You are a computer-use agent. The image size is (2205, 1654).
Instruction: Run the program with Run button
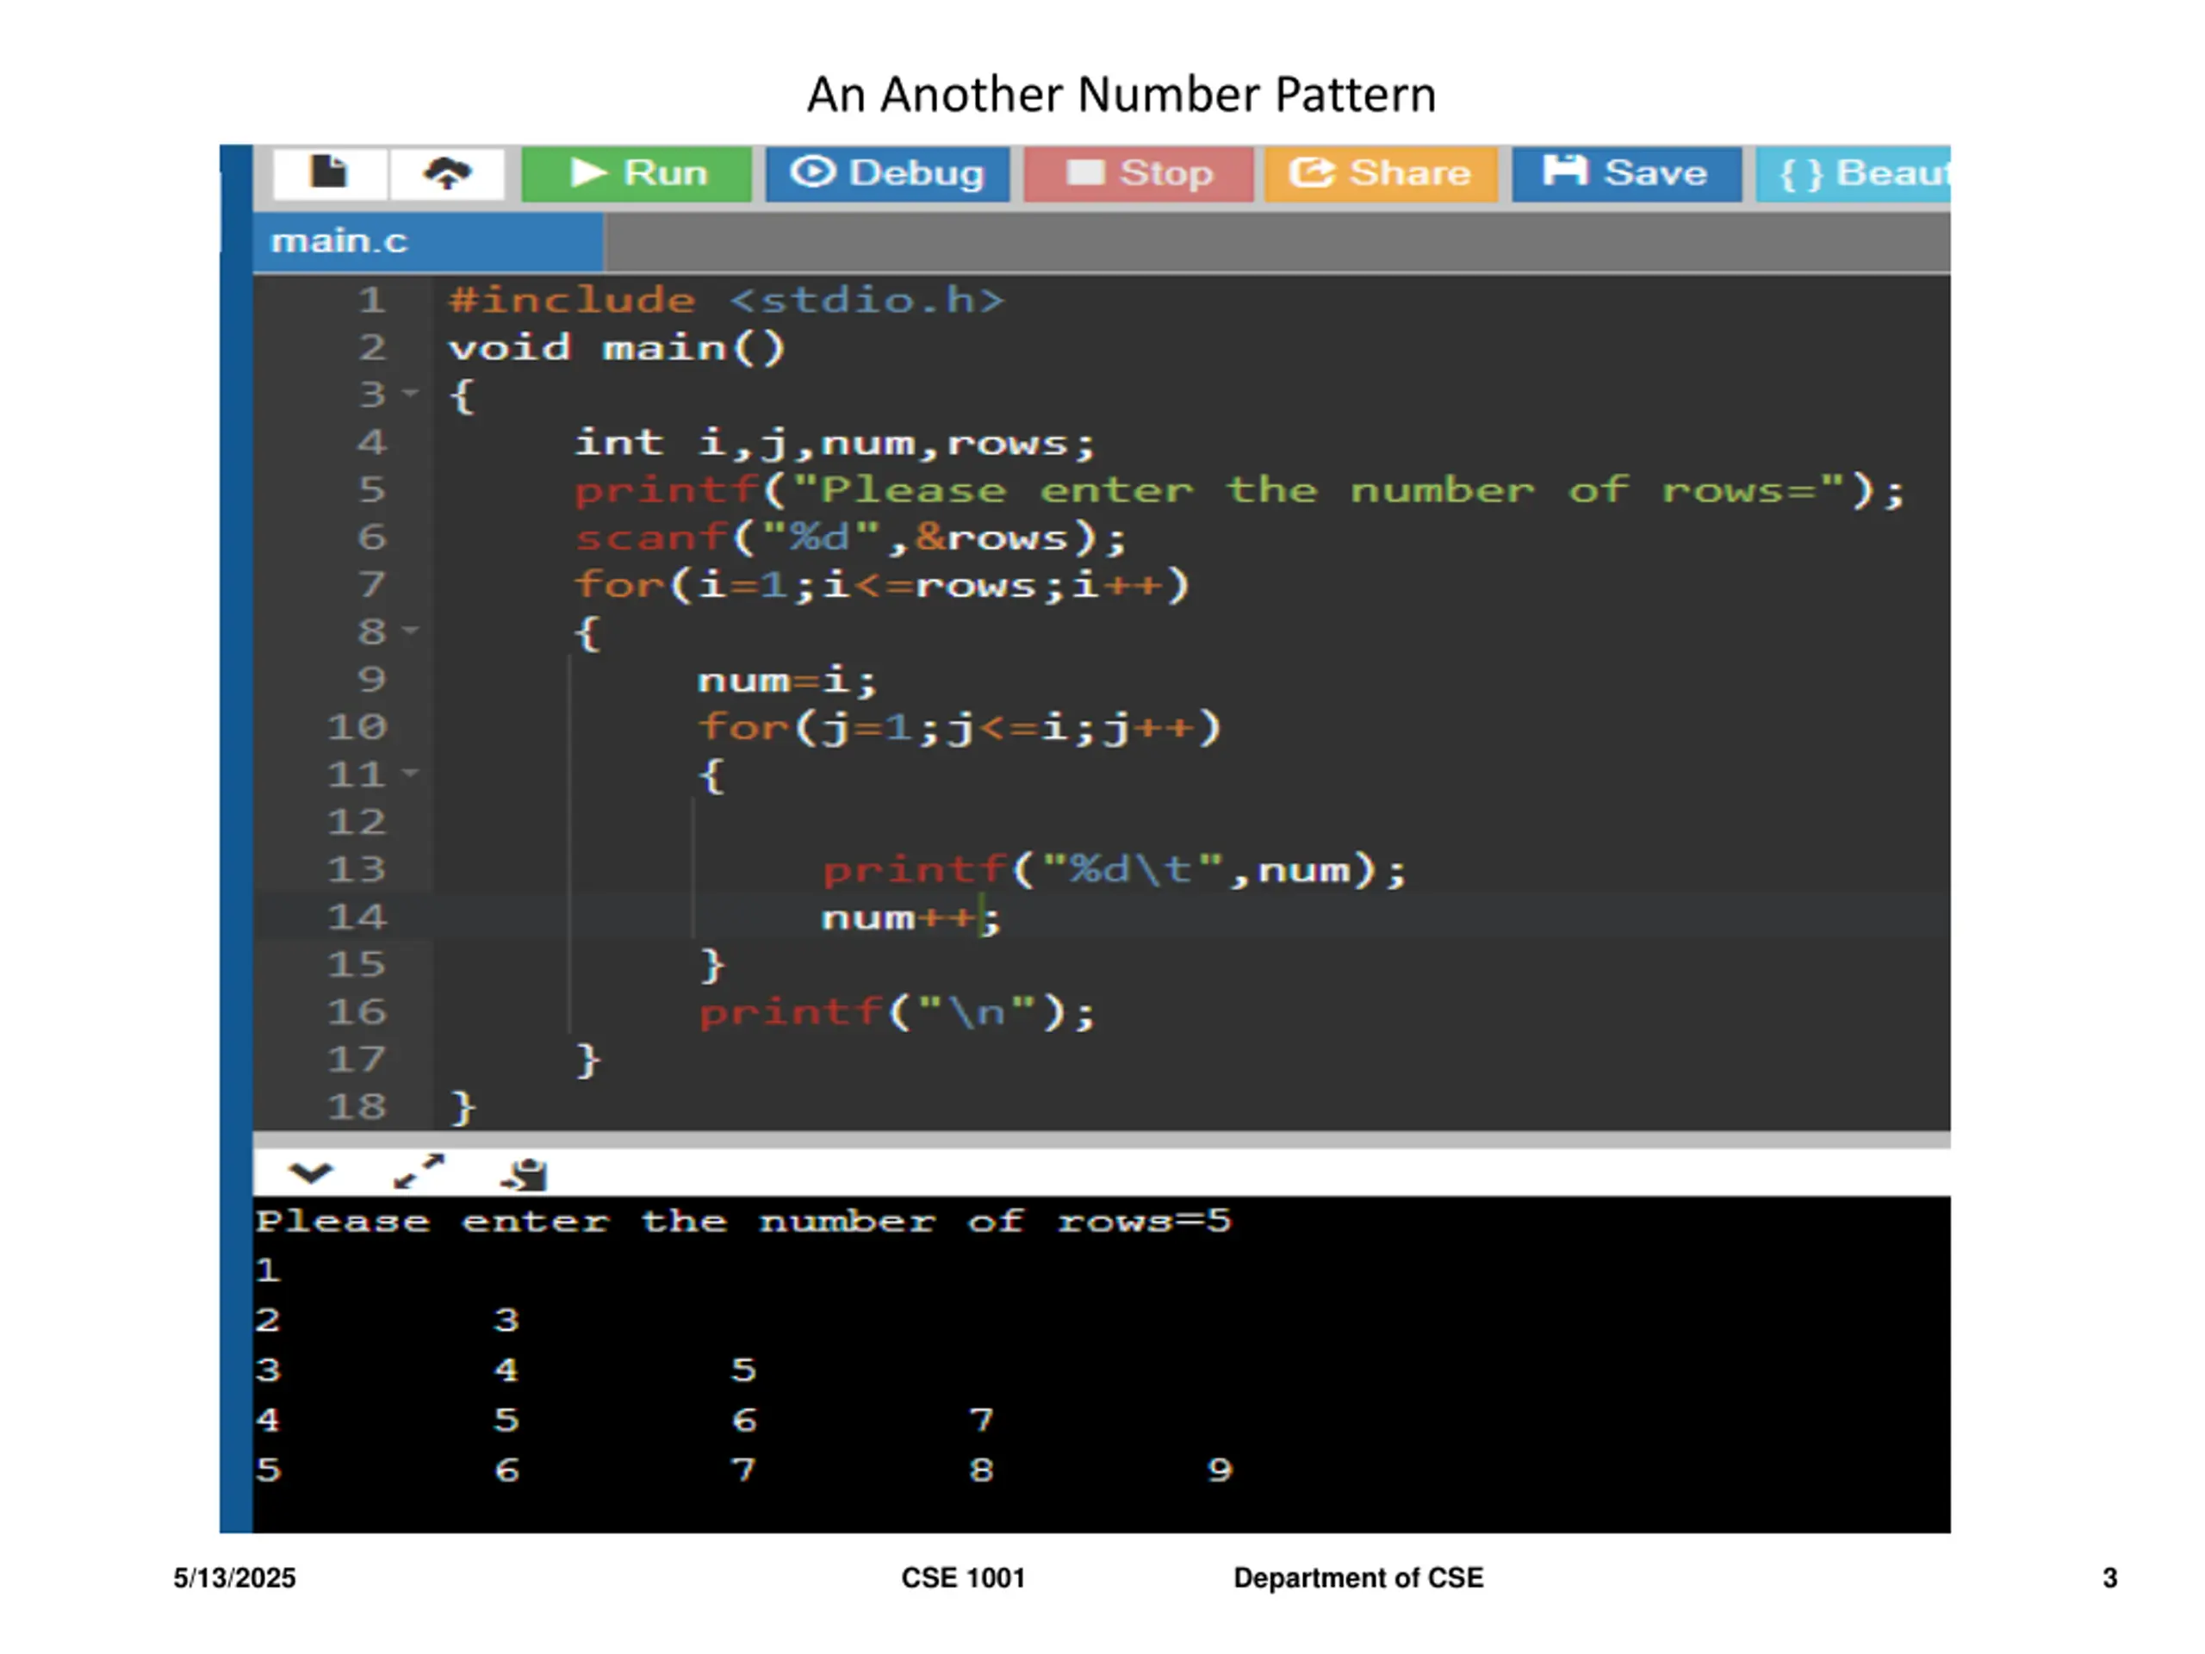(x=636, y=173)
